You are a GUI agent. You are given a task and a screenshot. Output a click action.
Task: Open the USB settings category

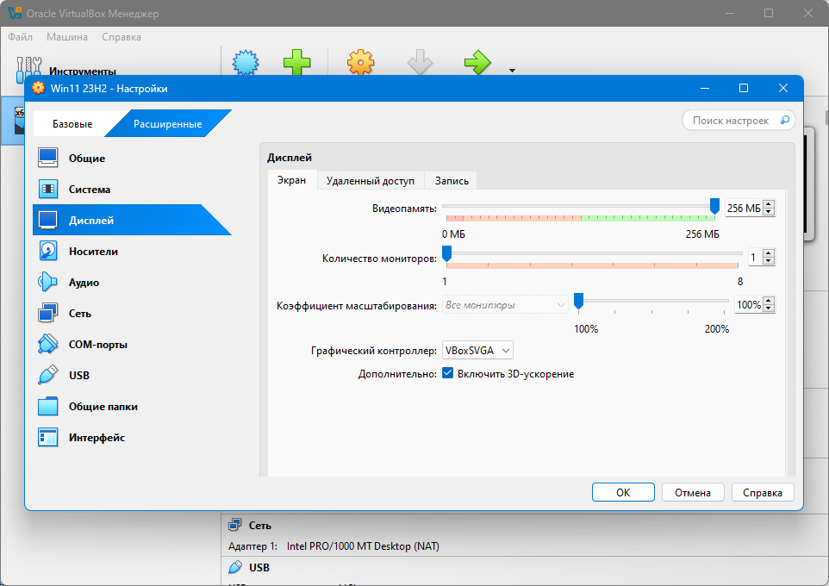click(x=132, y=376)
